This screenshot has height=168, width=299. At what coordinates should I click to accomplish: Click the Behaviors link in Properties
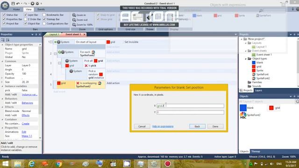click(x=27, y=103)
